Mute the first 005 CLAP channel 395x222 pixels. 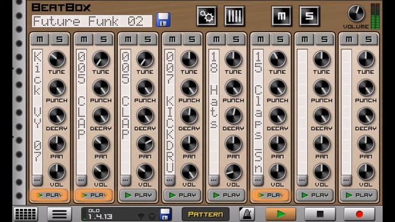pyautogui.click(x=84, y=39)
